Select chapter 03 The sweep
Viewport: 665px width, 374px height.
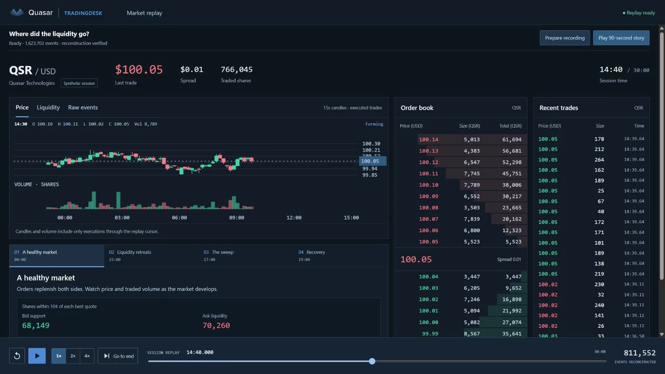(246, 256)
